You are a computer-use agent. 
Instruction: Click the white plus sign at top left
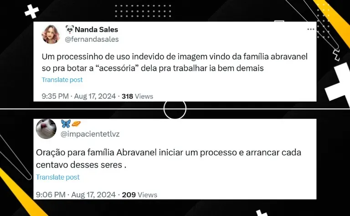coord(32,11)
